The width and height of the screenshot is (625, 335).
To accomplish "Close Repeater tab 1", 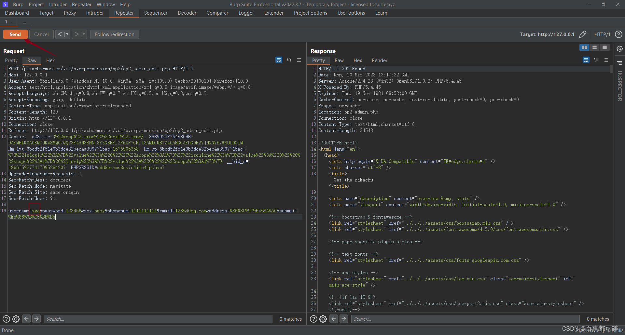I will [12, 22].
